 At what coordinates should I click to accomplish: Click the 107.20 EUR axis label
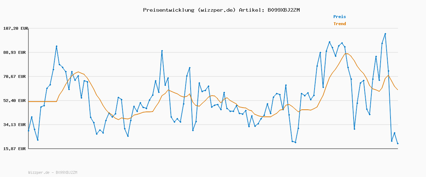pyautogui.click(x=15, y=28)
